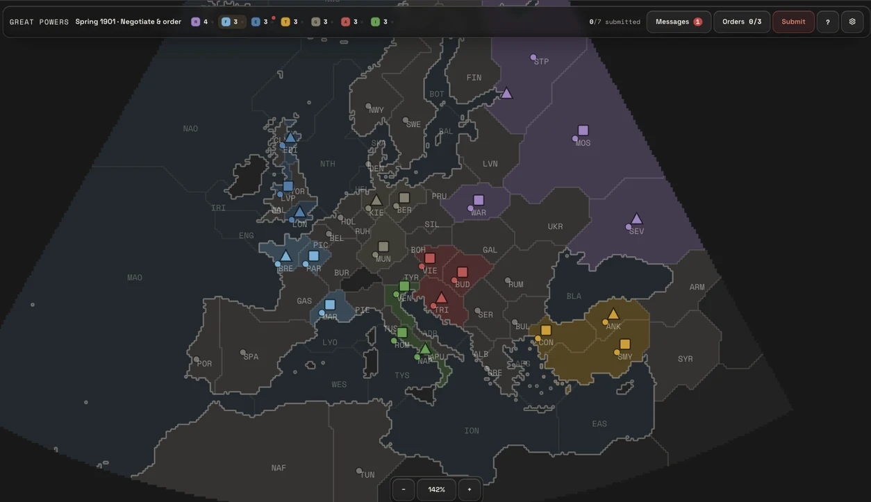Click the HOL supply center dot
The image size is (871, 502).
tap(340, 218)
